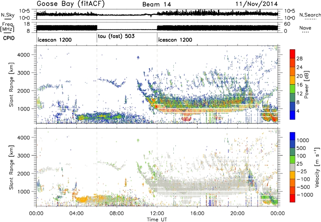The height and width of the screenshot is (222, 321).
Task: Click the '60' Nave axis value
Action: click(287, 24)
